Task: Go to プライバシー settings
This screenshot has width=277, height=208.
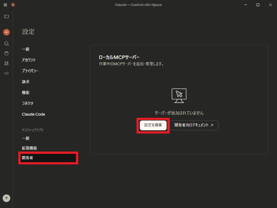Action: [30, 71]
